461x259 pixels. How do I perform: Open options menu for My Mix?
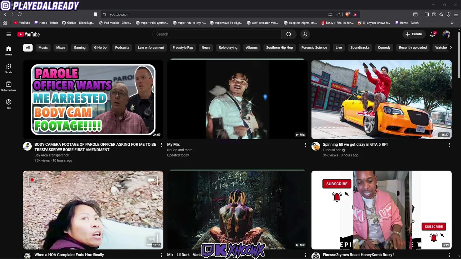[305, 145]
